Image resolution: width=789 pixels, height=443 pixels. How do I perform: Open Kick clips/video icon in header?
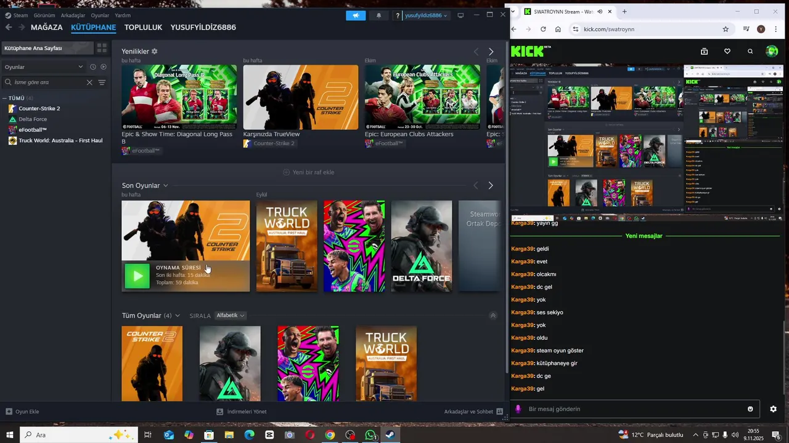[x=704, y=52]
